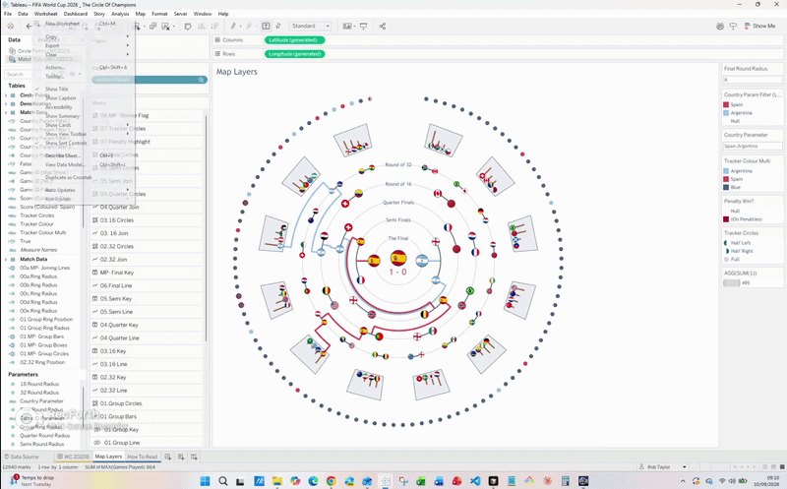Viewport: 787px width, 489px height.
Task: Open the Windows Start menu
Action: [x=205, y=481]
